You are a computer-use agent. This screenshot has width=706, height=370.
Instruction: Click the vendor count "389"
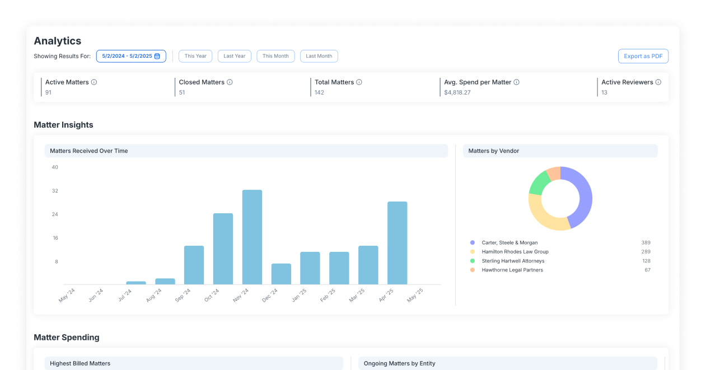pos(646,243)
